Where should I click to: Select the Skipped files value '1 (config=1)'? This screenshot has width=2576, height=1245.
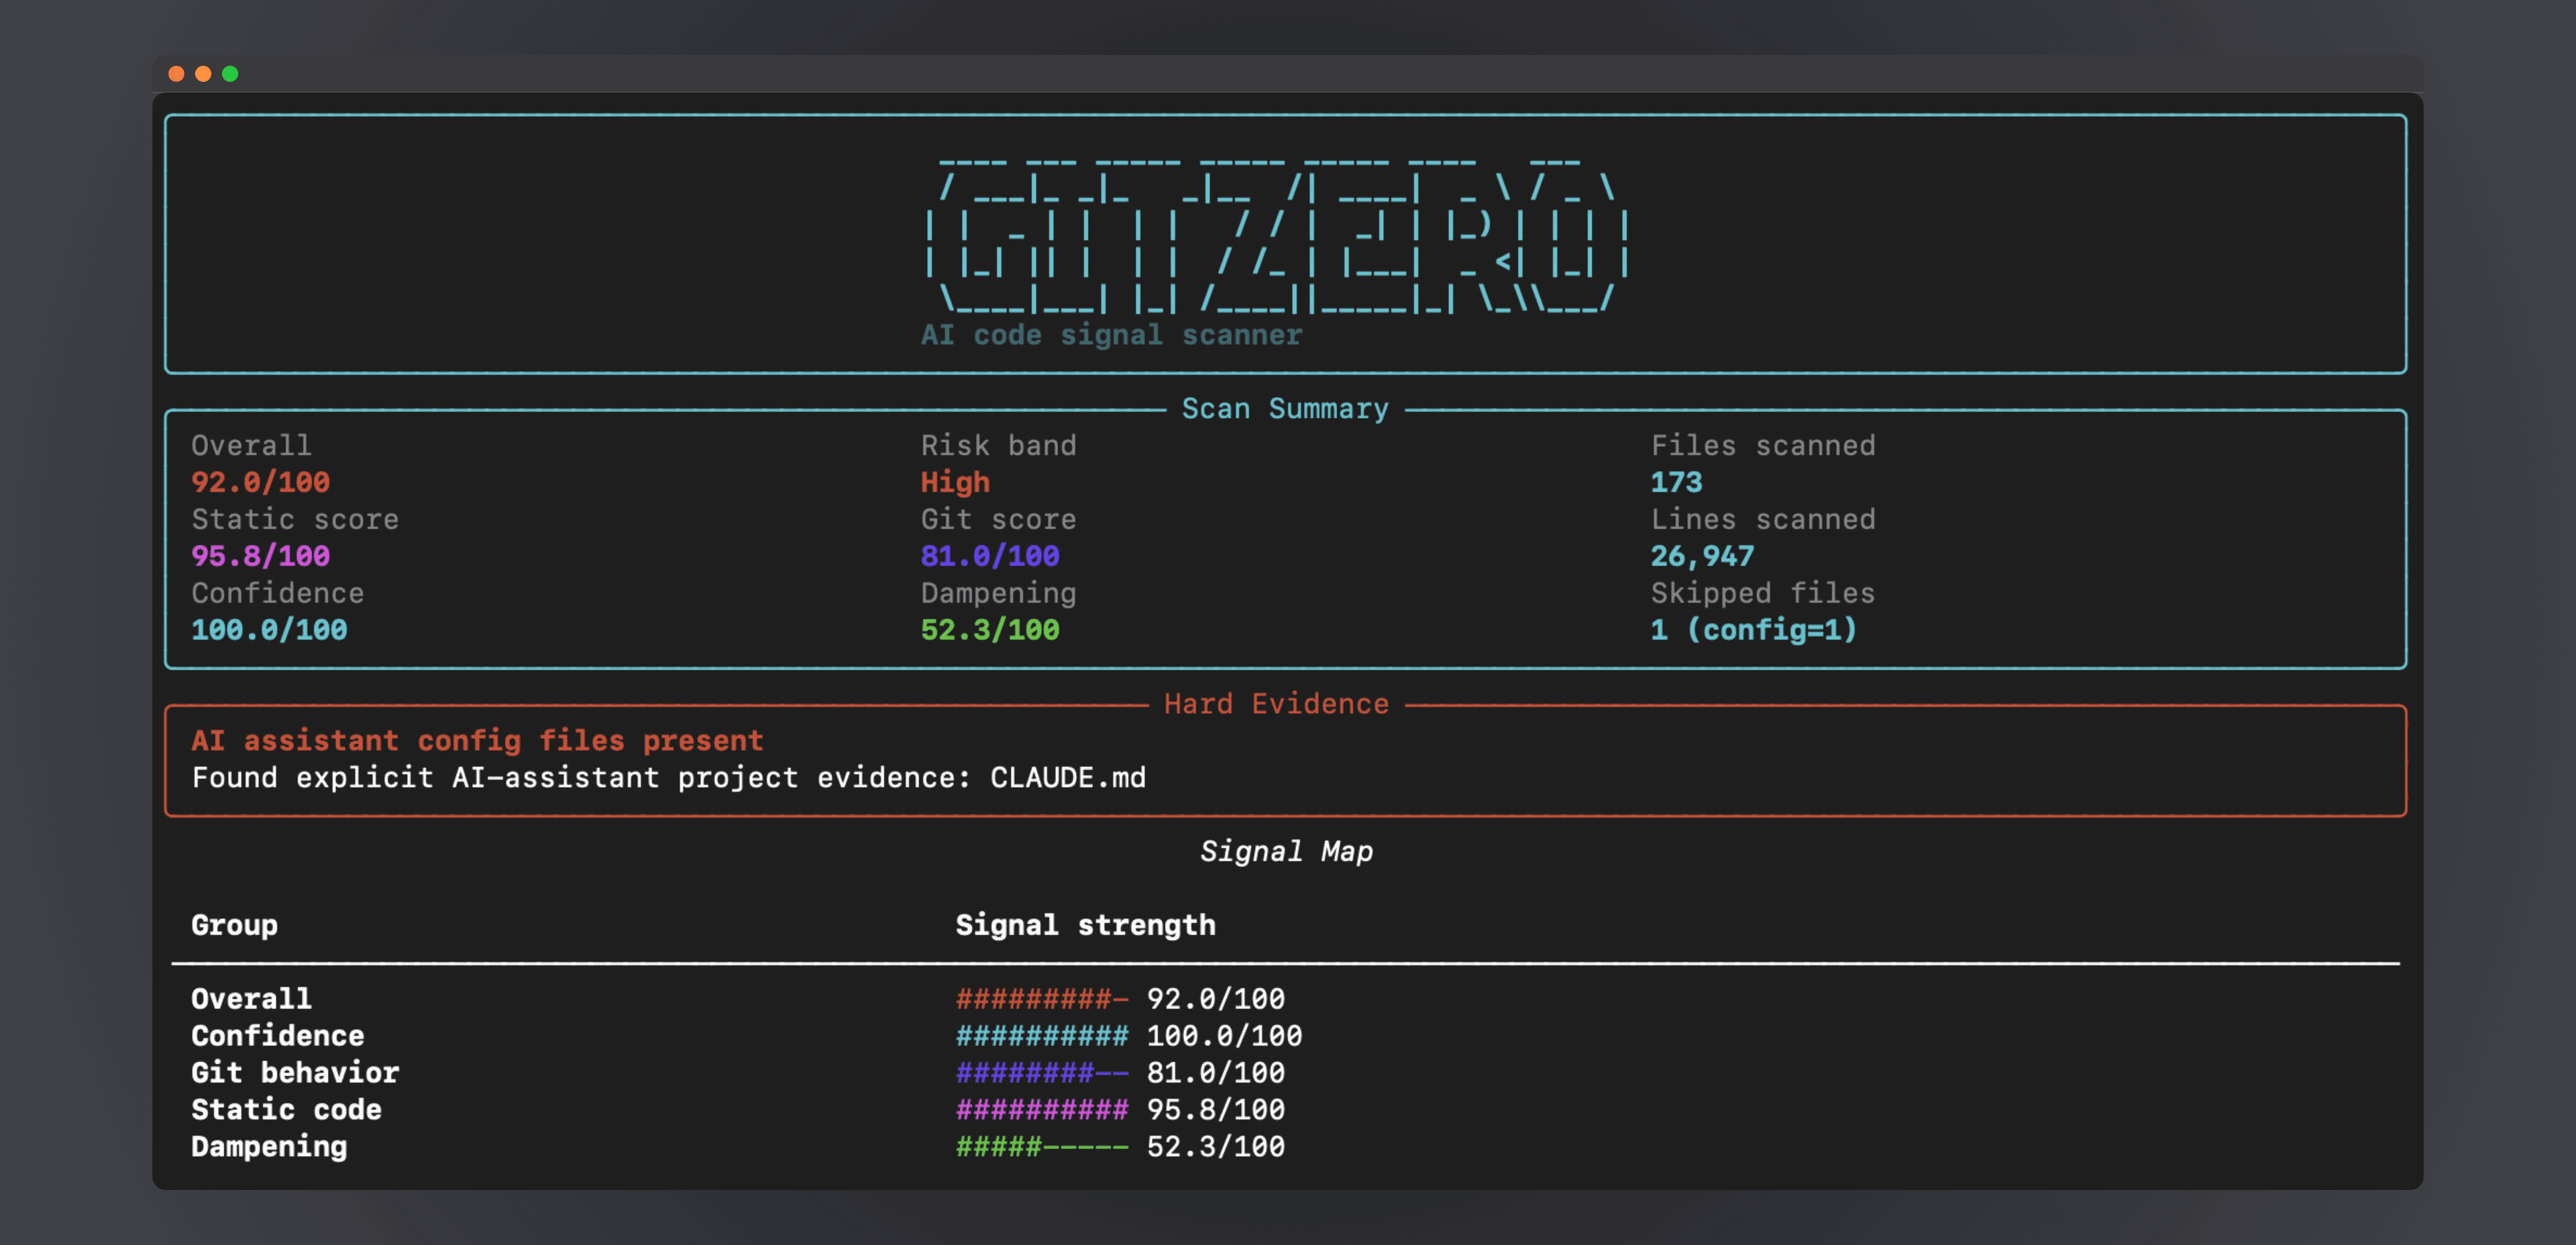point(1754,630)
